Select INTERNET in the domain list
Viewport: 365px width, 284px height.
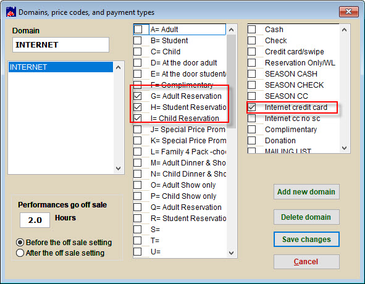pos(61,67)
